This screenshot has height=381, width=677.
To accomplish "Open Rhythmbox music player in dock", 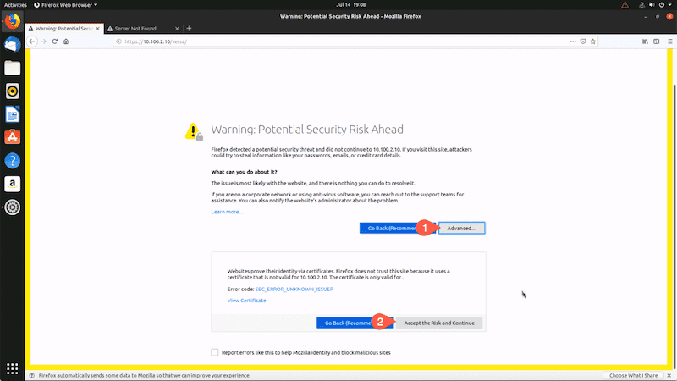I will point(12,91).
